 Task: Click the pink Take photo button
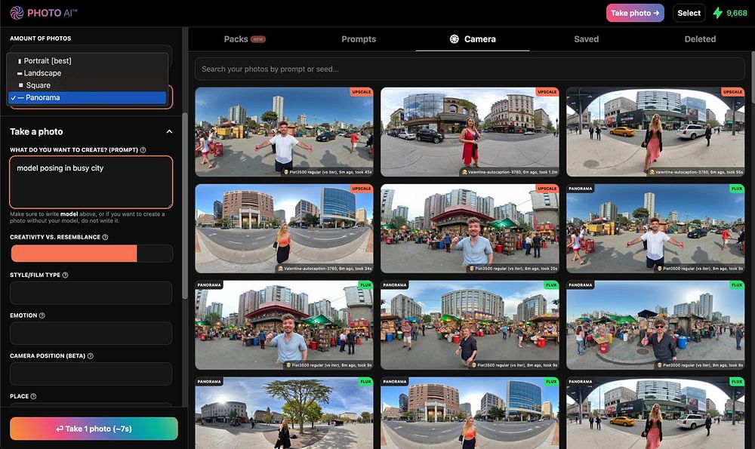[635, 13]
